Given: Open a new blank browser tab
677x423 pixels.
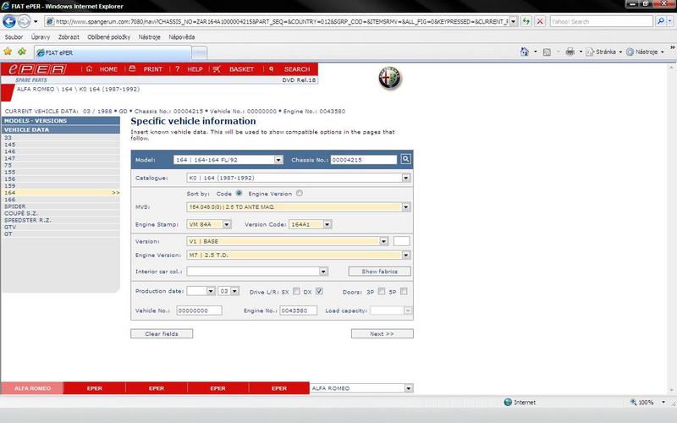Looking at the screenshot, I should click(199, 53).
